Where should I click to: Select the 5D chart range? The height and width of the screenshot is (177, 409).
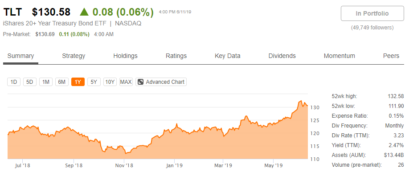[x=30, y=82]
